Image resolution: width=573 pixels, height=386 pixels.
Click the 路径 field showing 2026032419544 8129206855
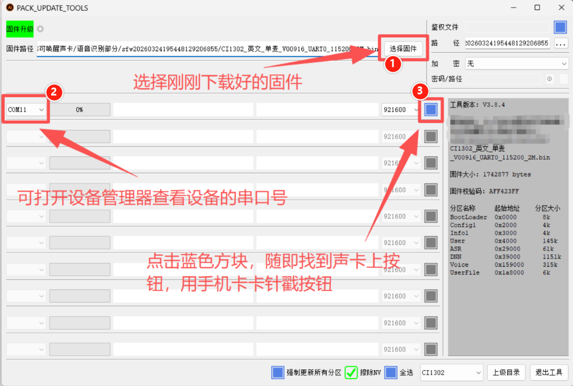[507, 44]
